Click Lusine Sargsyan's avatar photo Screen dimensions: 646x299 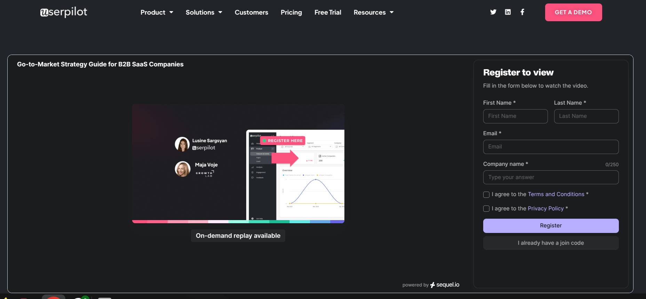click(x=182, y=144)
